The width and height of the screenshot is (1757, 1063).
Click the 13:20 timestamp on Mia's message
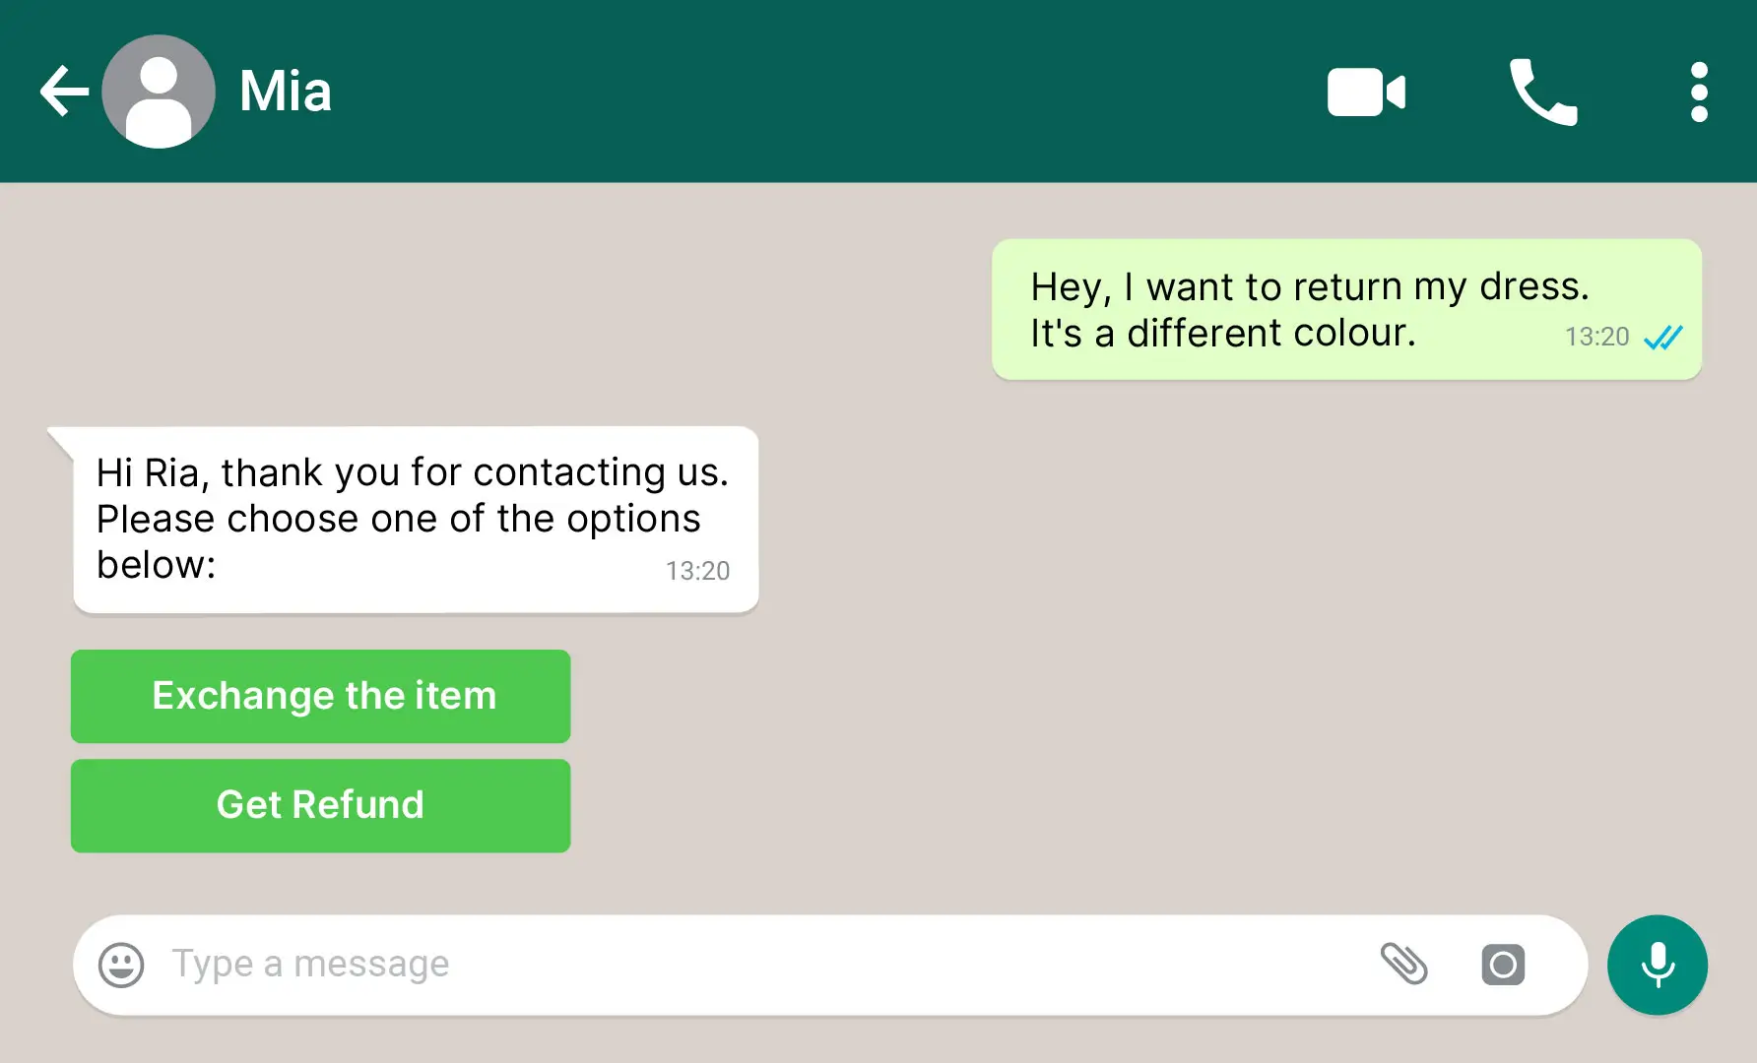pos(698,570)
